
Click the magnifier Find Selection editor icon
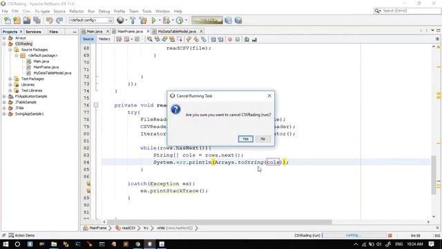coord(150,39)
